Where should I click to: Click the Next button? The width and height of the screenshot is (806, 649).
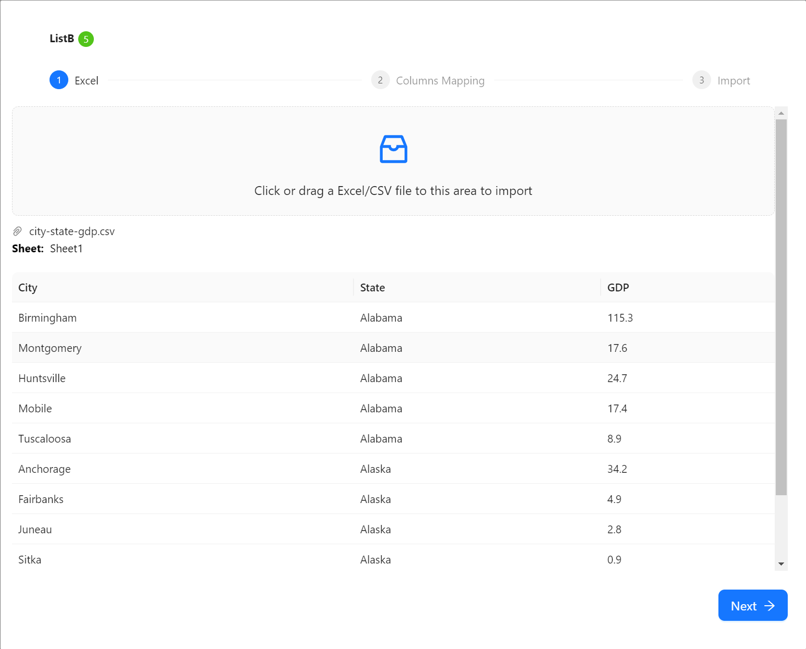[x=753, y=605]
